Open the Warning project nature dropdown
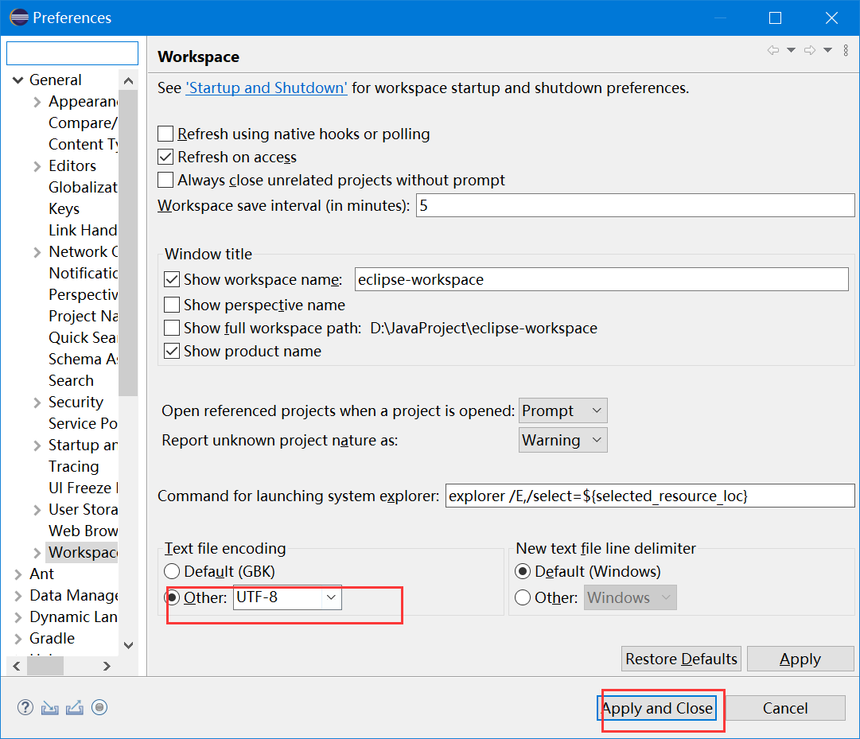Image resolution: width=860 pixels, height=739 pixels. click(x=562, y=440)
